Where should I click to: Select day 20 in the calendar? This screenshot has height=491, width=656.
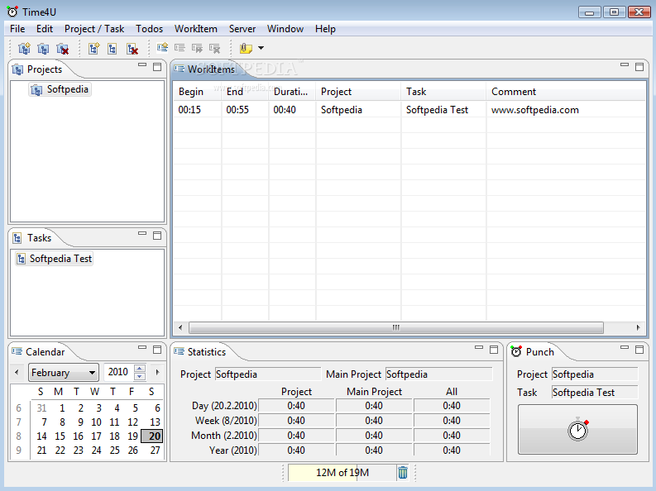[152, 436]
